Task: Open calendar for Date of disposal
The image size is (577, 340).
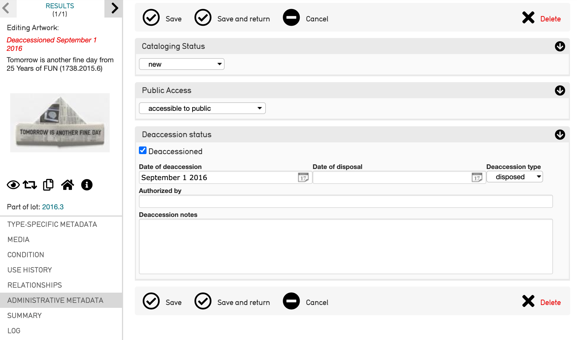Action: 477,177
